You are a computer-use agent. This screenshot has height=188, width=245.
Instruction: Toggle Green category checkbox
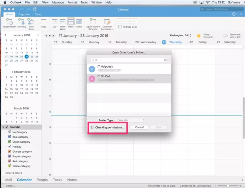tap(9, 141)
